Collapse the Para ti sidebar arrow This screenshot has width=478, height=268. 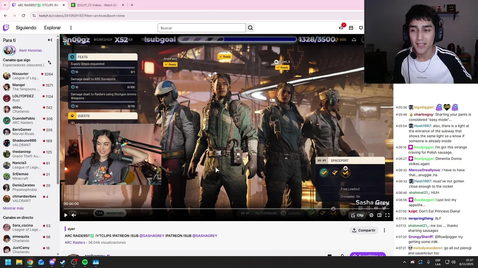click(x=50, y=40)
